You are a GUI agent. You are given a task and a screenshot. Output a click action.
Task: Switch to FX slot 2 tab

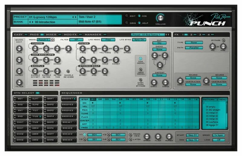(x=193, y=35)
